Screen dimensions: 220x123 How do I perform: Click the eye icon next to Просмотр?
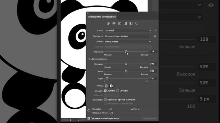tap(155, 36)
